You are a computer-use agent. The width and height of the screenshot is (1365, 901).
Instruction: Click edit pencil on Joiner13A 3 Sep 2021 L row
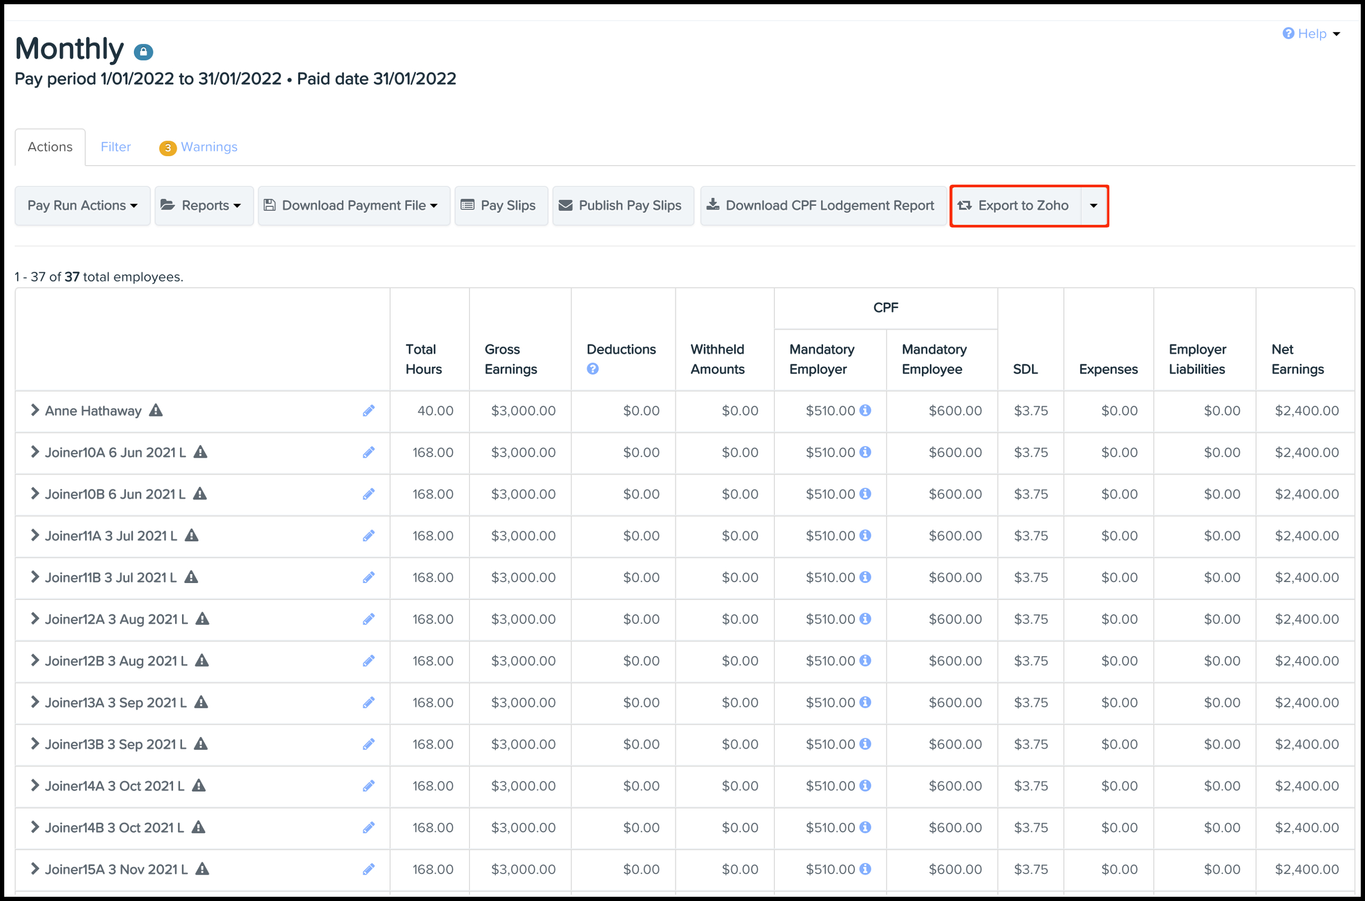coord(368,703)
